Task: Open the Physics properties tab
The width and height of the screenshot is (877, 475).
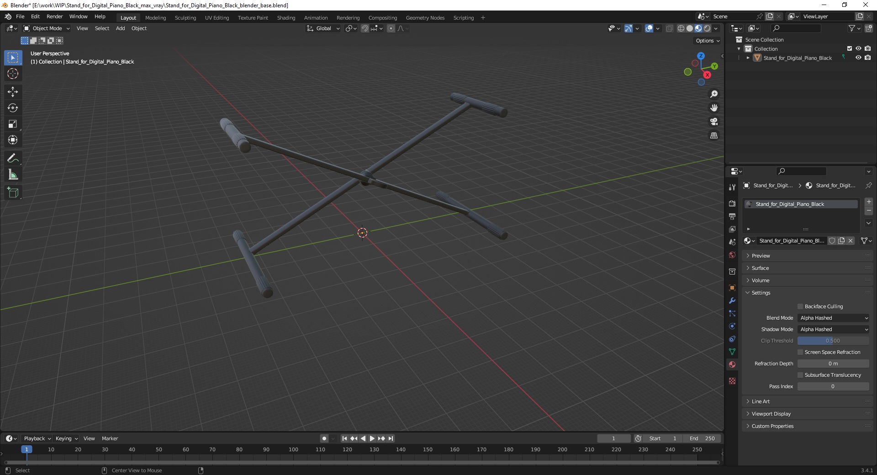Action: [732, 326]
